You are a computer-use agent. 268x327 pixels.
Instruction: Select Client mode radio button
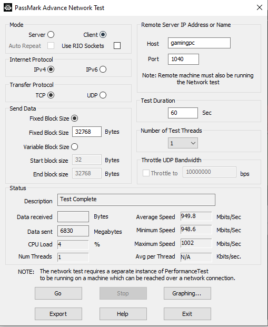[x=103, y=35]
